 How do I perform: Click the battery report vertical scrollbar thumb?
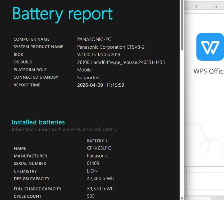(182, 25)
